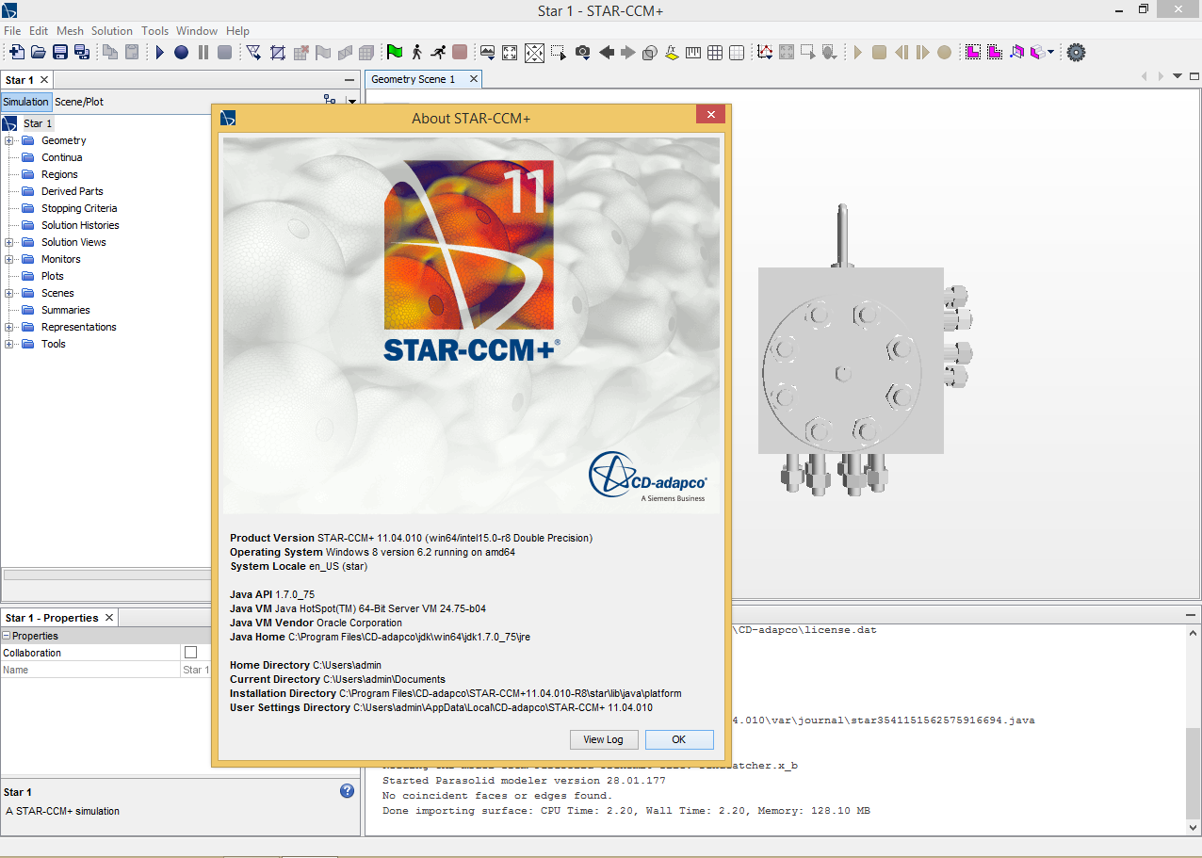This screenshot has width=1202, height=858.
Task: Click the fx field function icon
Action: pyautogui.click(x=673, y=53)
